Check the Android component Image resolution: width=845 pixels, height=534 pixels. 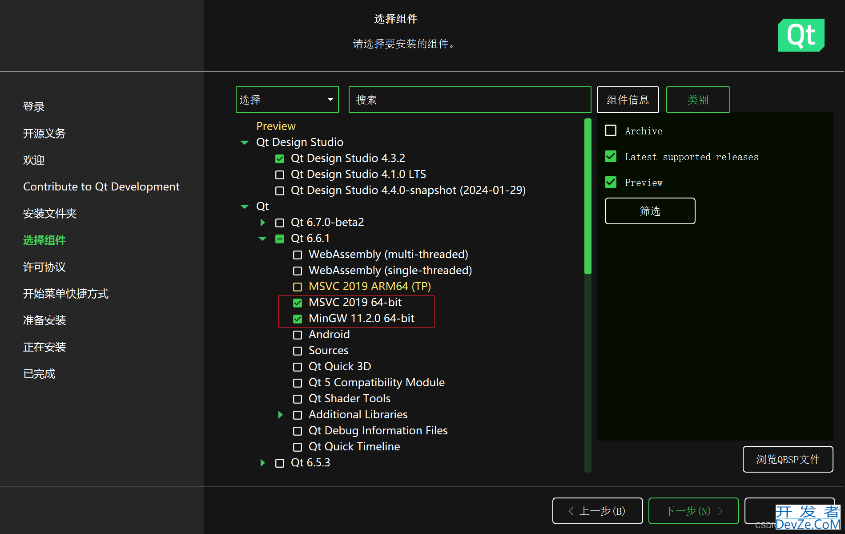point(298,335)
